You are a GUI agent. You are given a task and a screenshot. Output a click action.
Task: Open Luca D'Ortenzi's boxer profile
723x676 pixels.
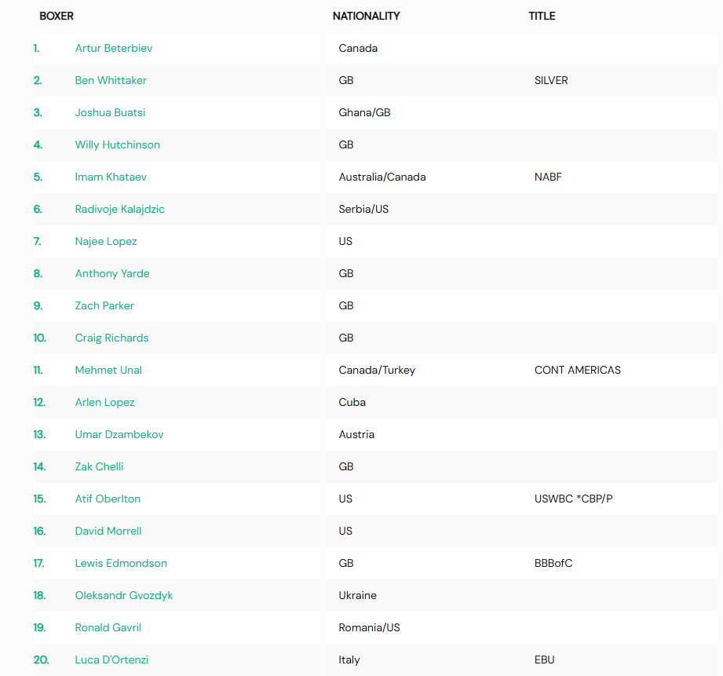(x=111, y=660)
